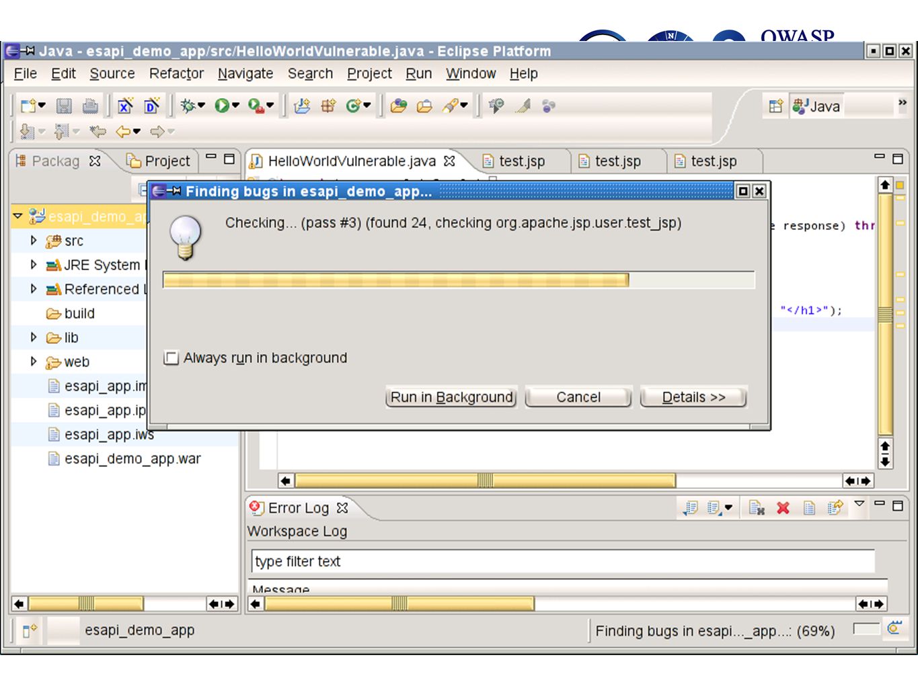
Task: Open the Navigate menu
Action: pos(245,73)
